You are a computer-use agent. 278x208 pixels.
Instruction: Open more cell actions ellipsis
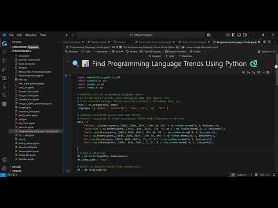pyautogui.click(x=263, y=72)
